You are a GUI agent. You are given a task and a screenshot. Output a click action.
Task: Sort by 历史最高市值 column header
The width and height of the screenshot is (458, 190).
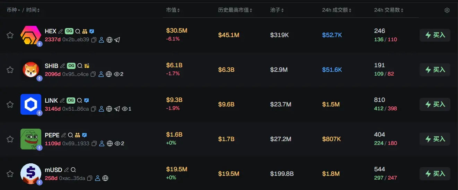click(235, 10)
